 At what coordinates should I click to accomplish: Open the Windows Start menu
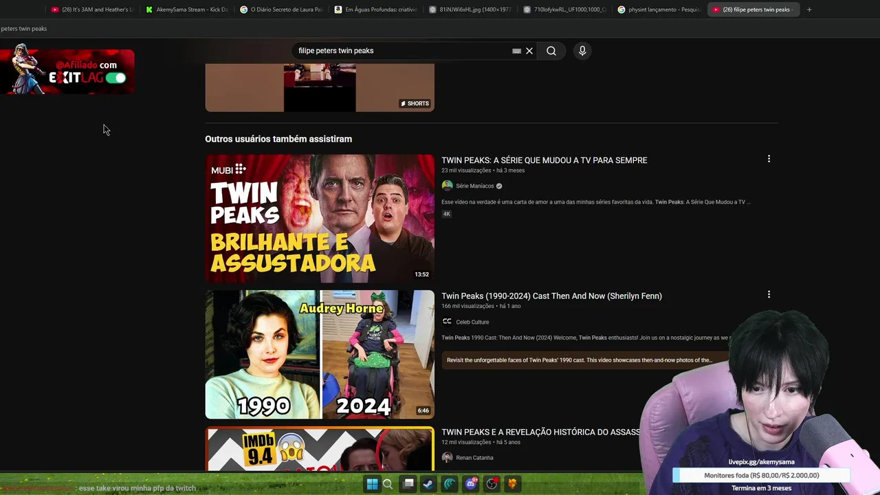372,484
